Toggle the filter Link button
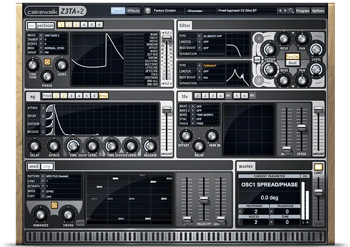The width and height of the screenshot is (350, 247). coord(257,60)
